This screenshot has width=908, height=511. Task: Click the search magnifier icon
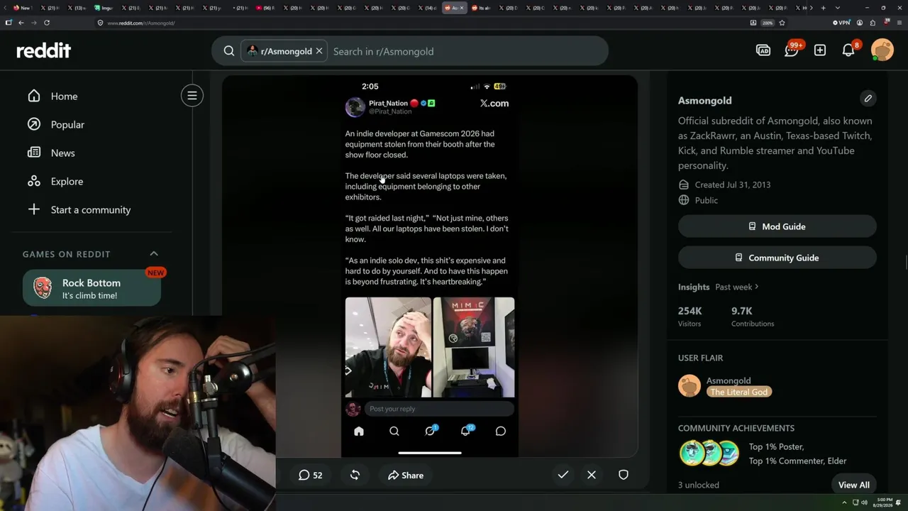pos(229,51)
